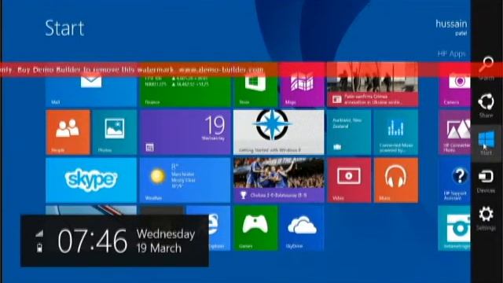Click the hussain user account name
Screen dimensions: 503x283
[x=451, y=24]
